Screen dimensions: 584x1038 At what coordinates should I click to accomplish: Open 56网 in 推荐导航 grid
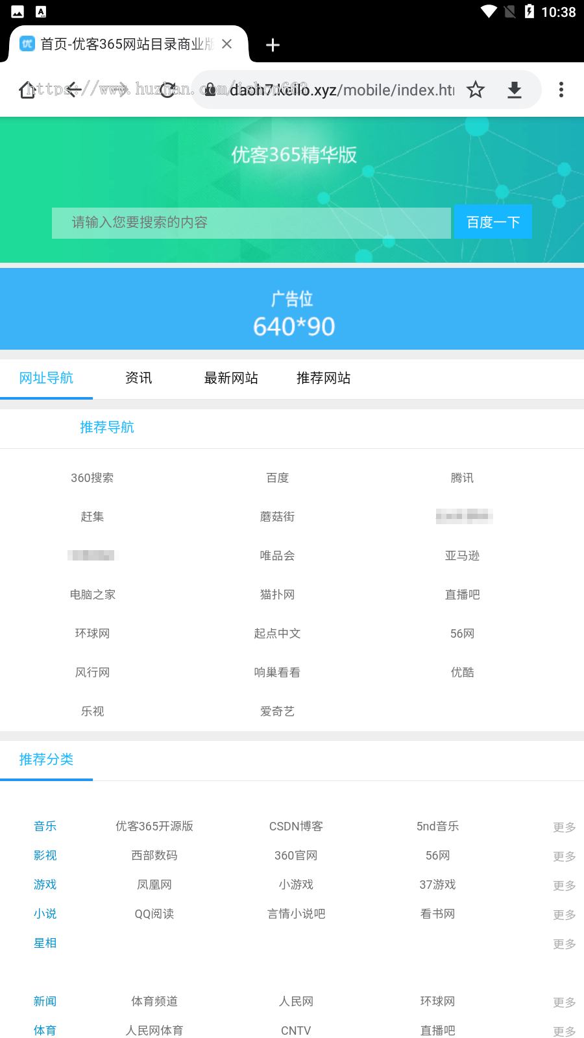[x=462, y=634]
